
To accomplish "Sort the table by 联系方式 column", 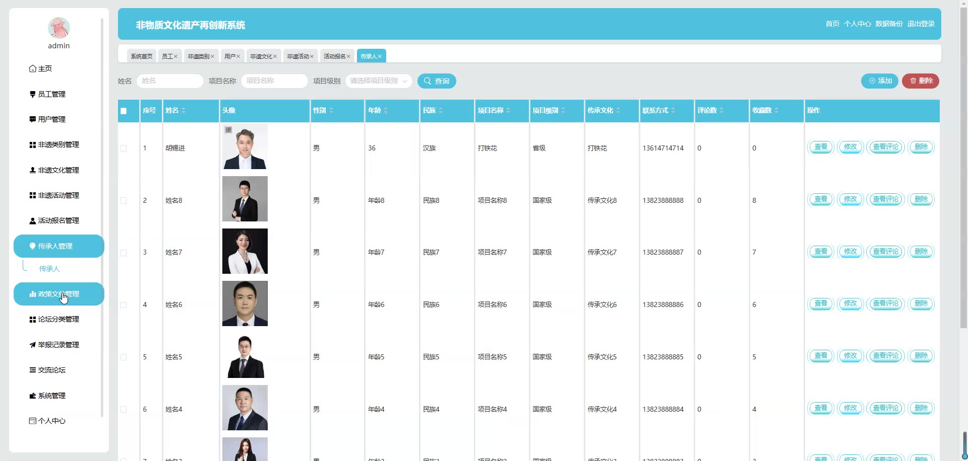I will (x=673, y=111).
